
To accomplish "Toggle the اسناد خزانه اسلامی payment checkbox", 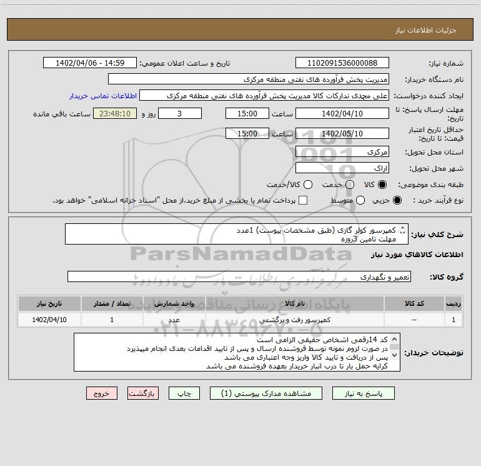I will 303,200.
